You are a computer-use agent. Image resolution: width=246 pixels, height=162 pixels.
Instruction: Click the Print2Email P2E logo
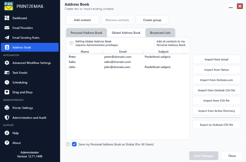pyautogui.click(x=9, y=6)
